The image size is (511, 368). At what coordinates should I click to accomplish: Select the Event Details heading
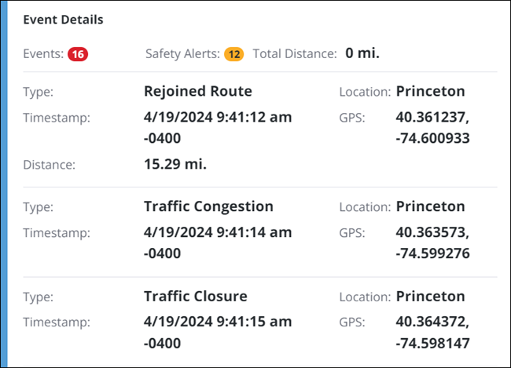pyautogui.click(x=63, y=20)
